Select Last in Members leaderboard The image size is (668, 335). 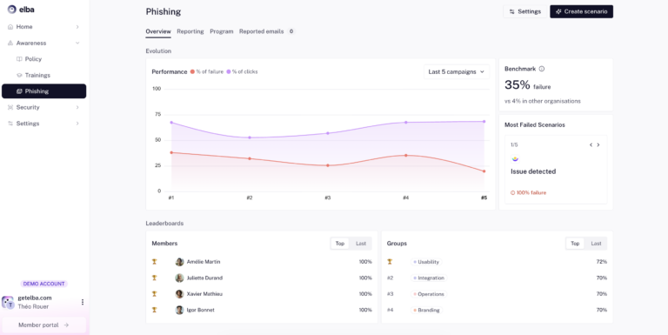(360, 244)
